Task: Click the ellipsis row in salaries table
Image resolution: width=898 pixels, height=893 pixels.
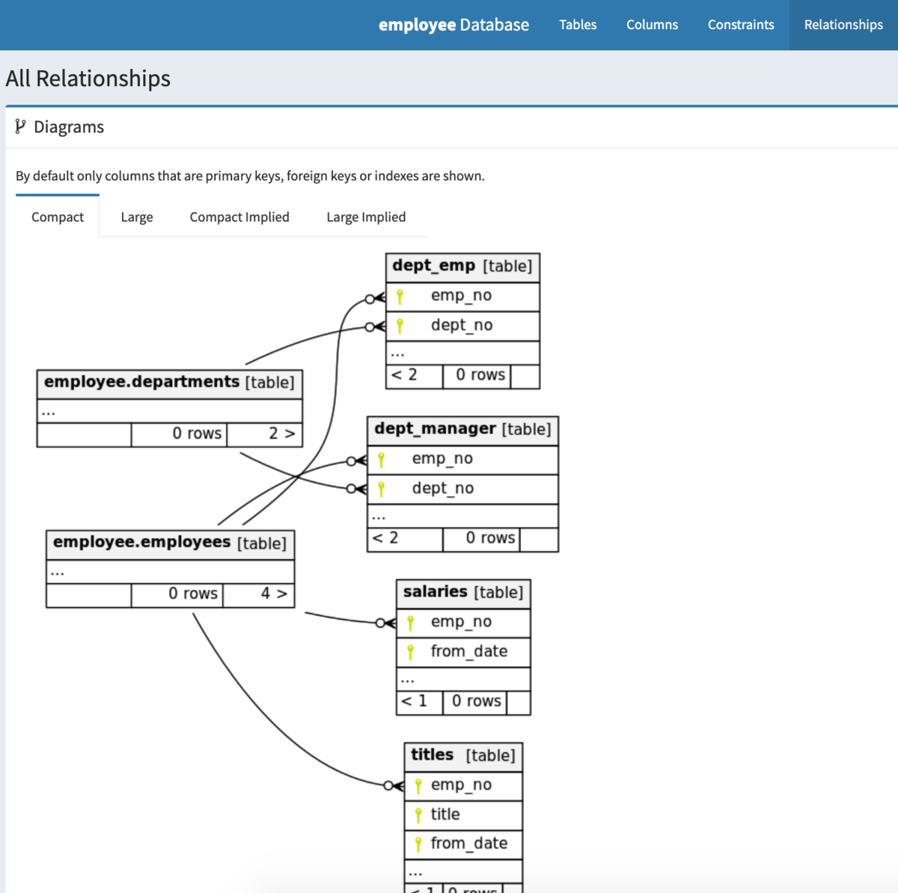Action: click(x=463, y=679)
